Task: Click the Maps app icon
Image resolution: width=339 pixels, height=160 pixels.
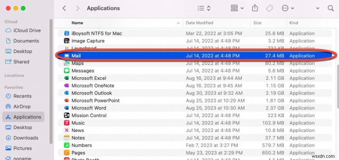Action: point(67,63)
